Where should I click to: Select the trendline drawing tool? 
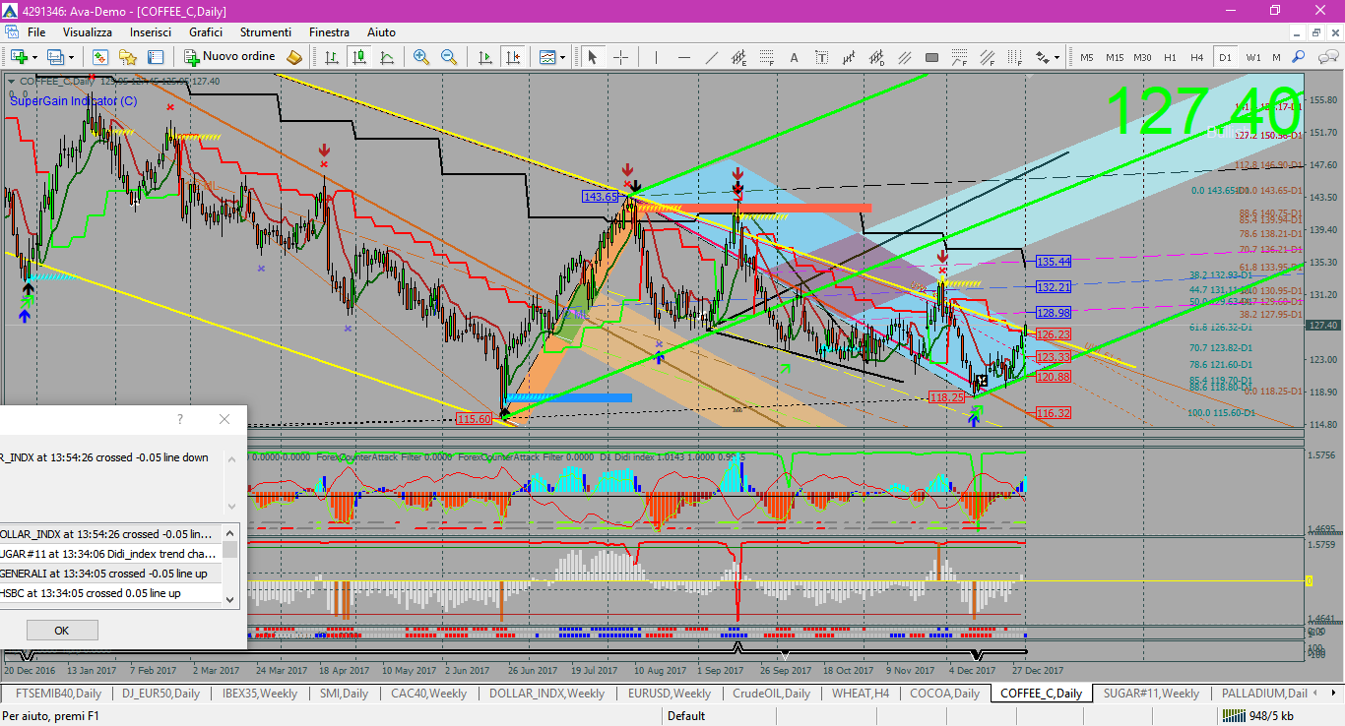(x=711, y=57)
